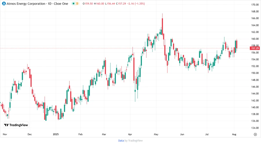Click the 162.00 price axis label
Screen dimensions: 261x144
click(x=255, y=32)
